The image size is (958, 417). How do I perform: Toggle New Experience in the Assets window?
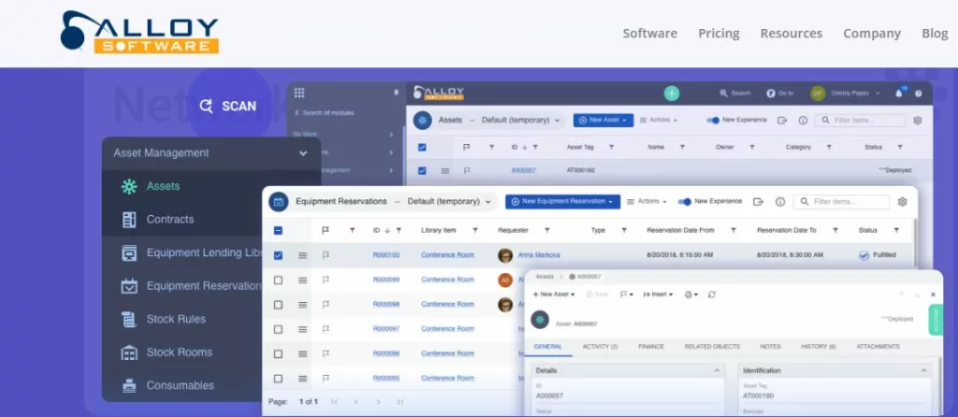point(713,121)
